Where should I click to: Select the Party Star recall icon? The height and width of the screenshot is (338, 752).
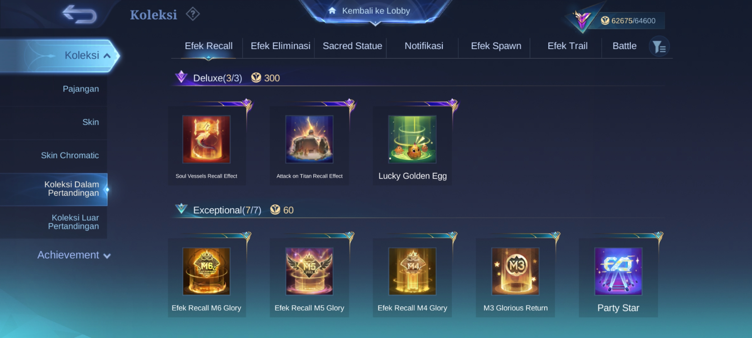coord(619,271)
